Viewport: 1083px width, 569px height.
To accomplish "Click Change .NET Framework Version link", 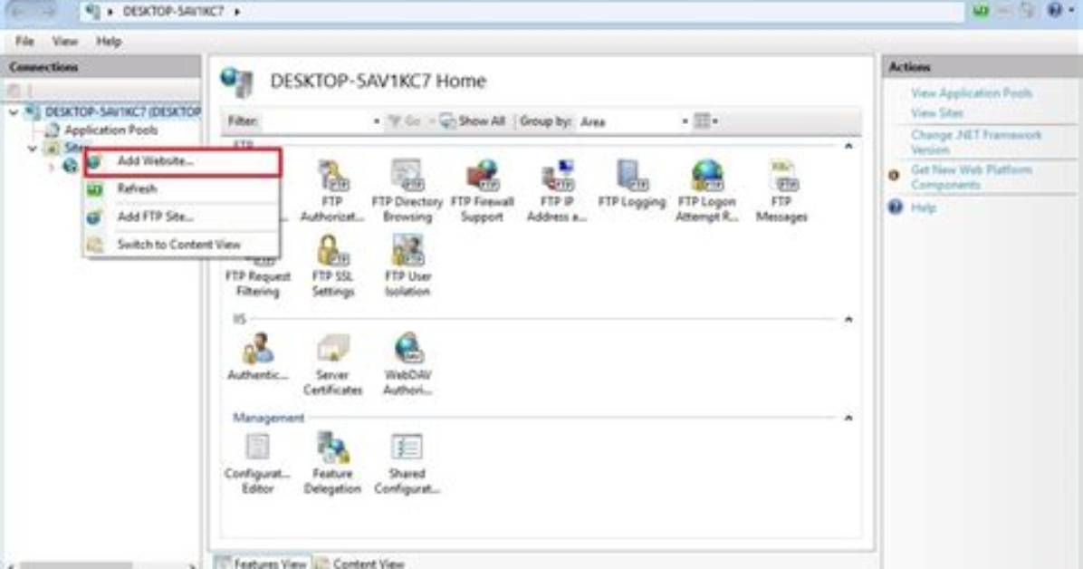I will click(x=976, y=141).
